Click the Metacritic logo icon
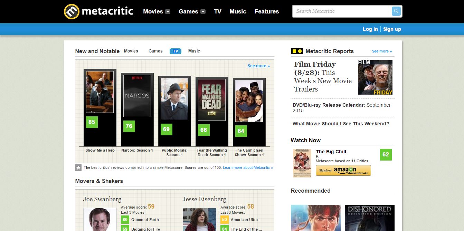464x231 pixels. click(72, 11)
